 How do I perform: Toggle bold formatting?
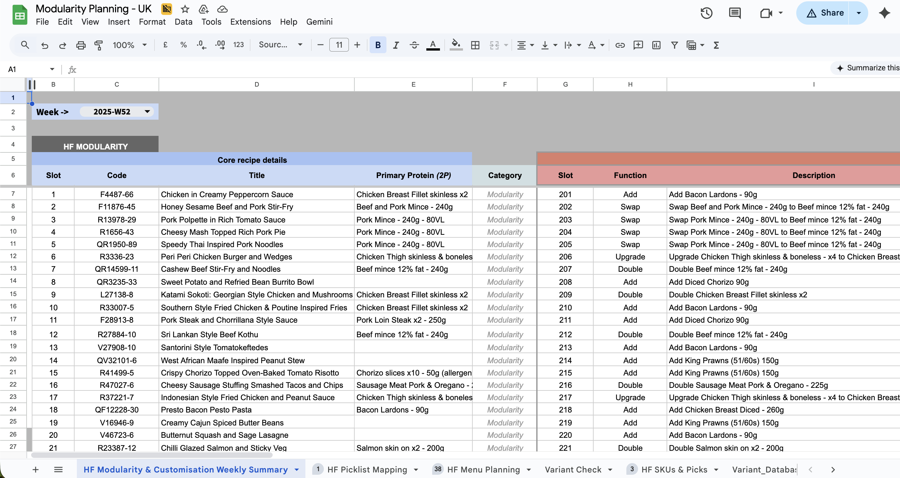(x=378, y=45)
